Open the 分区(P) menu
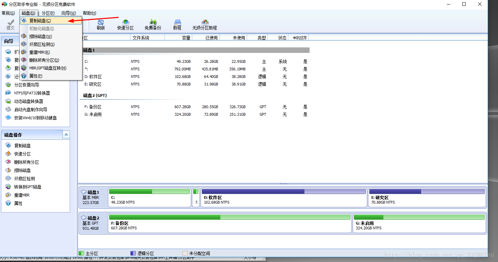 click(x=48, y=13)
